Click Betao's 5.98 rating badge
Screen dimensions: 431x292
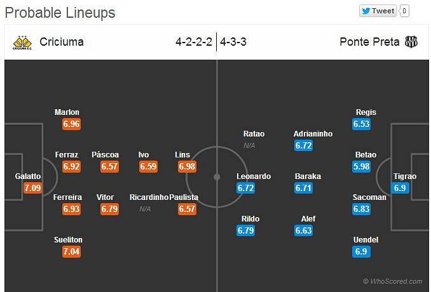361,166
